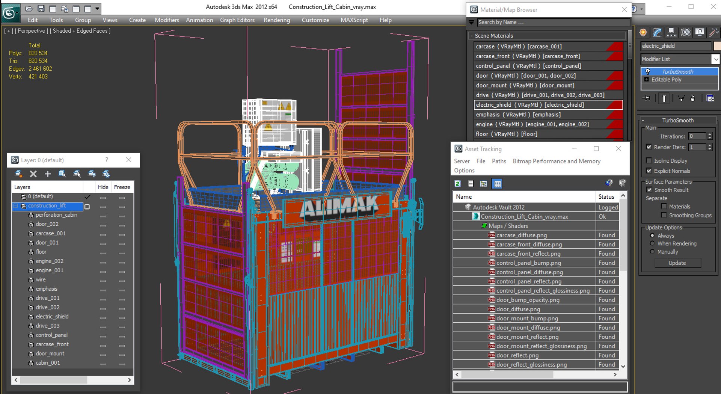721x394 pixels.
Task: Open the Graph Editors menu
Action: [x=237, y=20]
